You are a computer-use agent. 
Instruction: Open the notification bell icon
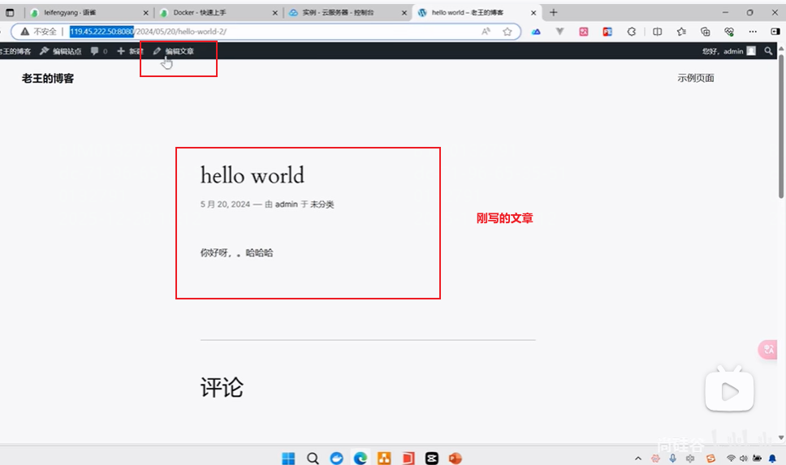[x=772, y=459]
